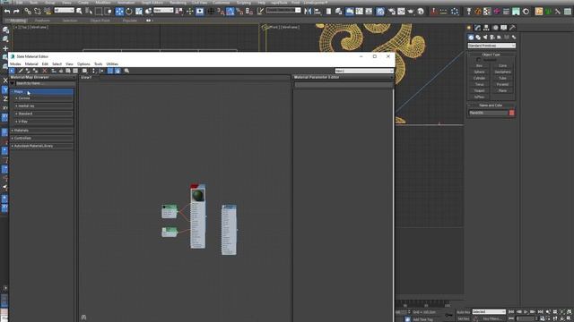Click the Redo arrow in main toolbar
The image size is (574, 322).
pos(16,12)
